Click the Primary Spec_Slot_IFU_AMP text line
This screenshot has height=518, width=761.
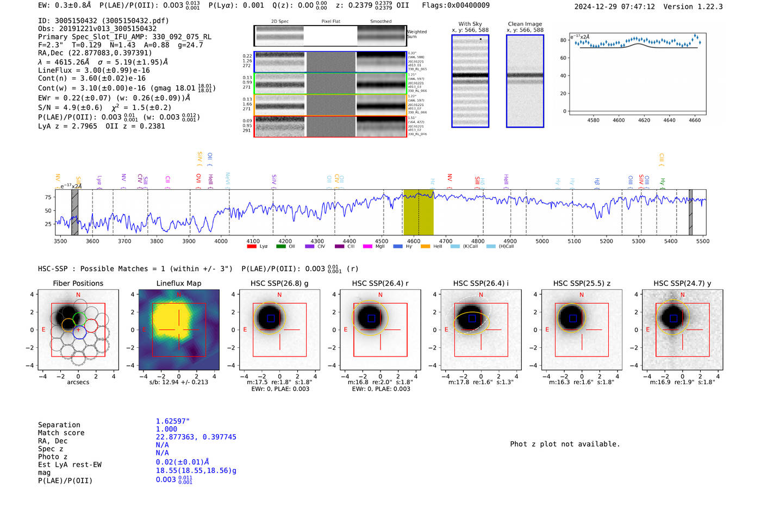[x=124, y=37]
